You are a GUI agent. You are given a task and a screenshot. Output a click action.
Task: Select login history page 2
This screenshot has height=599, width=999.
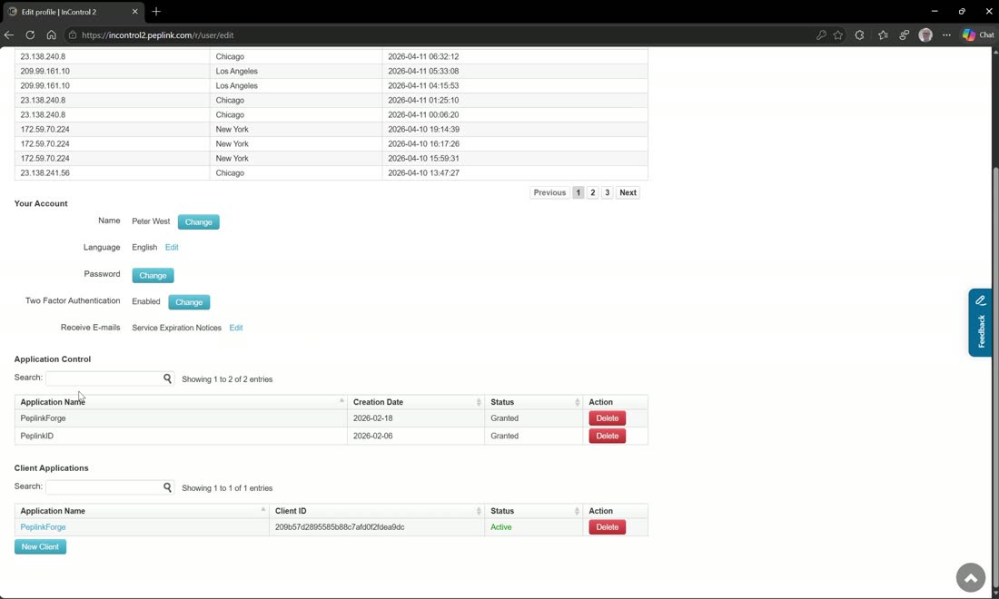[592, 192]
